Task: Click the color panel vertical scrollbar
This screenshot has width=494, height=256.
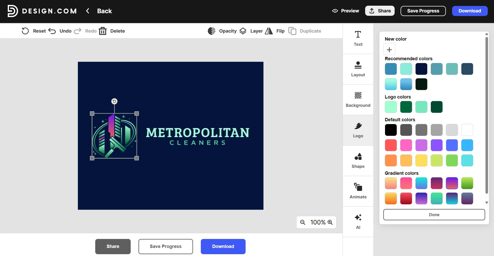Action: (x=486, y=115)
